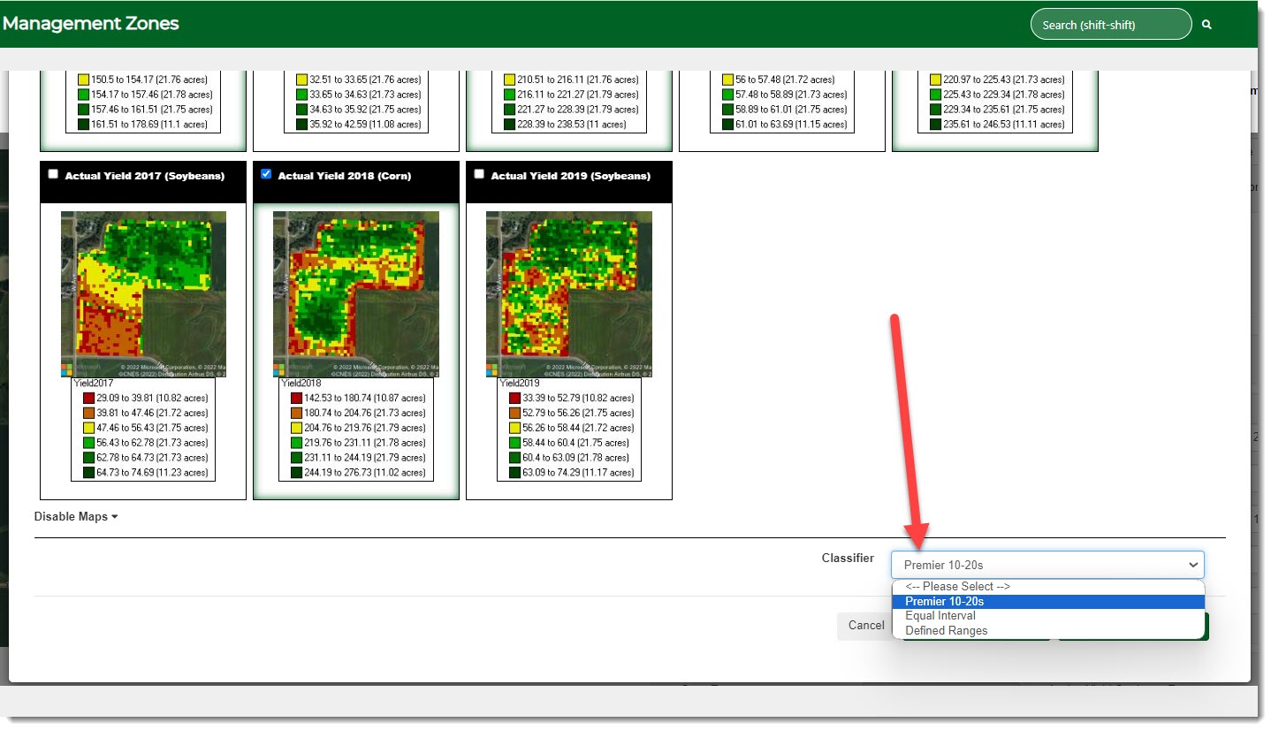1271x730 pixels.
Task: Open the Classifier combo box
Action: tap(1046, 565)
